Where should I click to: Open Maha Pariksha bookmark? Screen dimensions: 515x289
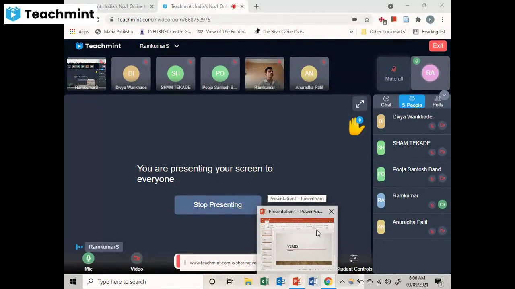[114, 32]
